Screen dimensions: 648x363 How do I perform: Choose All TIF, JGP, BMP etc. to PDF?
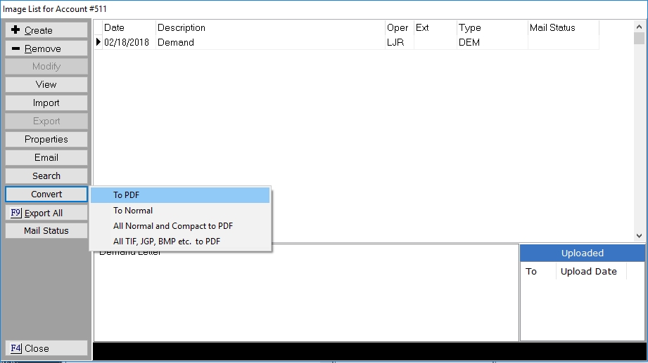180,242
